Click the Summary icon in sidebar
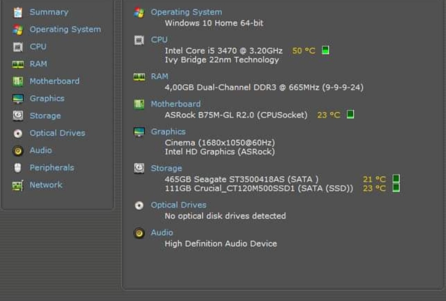This screenshot has height=301, width=446. coord(18,12)
